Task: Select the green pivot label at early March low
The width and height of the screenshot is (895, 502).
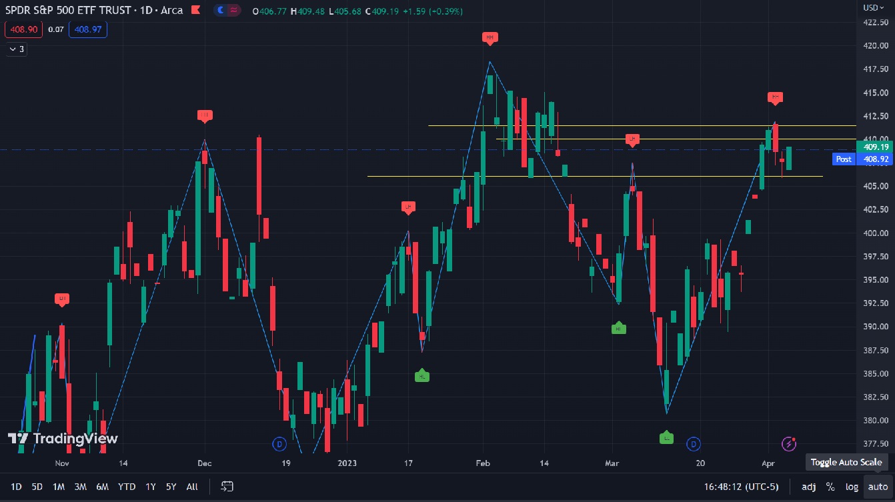Action: pyautogui.click(x=619, y=328)
